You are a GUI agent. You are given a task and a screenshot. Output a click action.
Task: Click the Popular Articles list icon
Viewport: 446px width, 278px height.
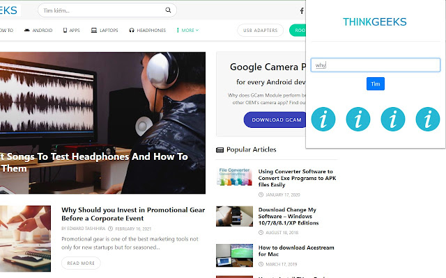tap(220, 150)
